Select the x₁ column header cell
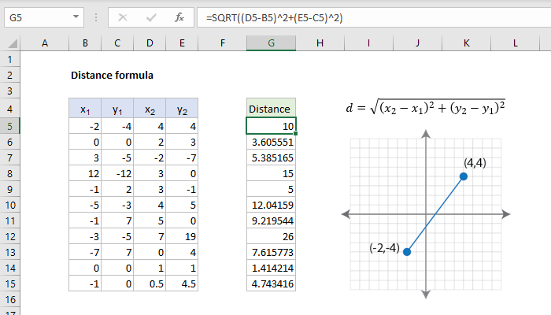551x315 pixels. click(x=84, y=109)
